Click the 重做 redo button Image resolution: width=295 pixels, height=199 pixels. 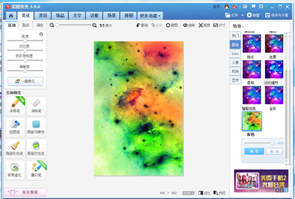pyautogui.click(x=157, y=25)
